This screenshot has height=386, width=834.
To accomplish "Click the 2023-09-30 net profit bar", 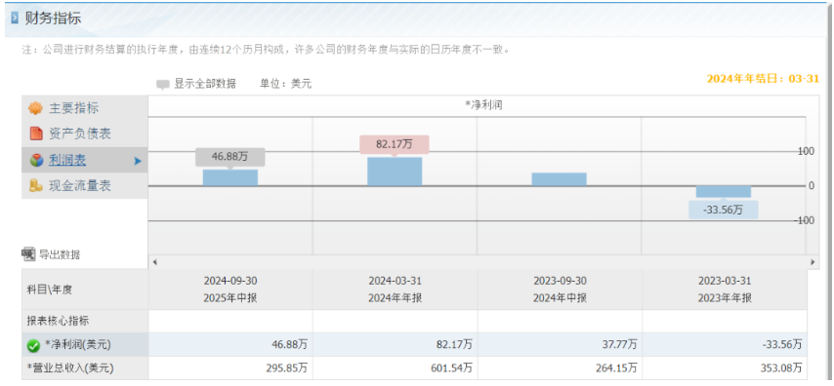I will tap(559, 179).
